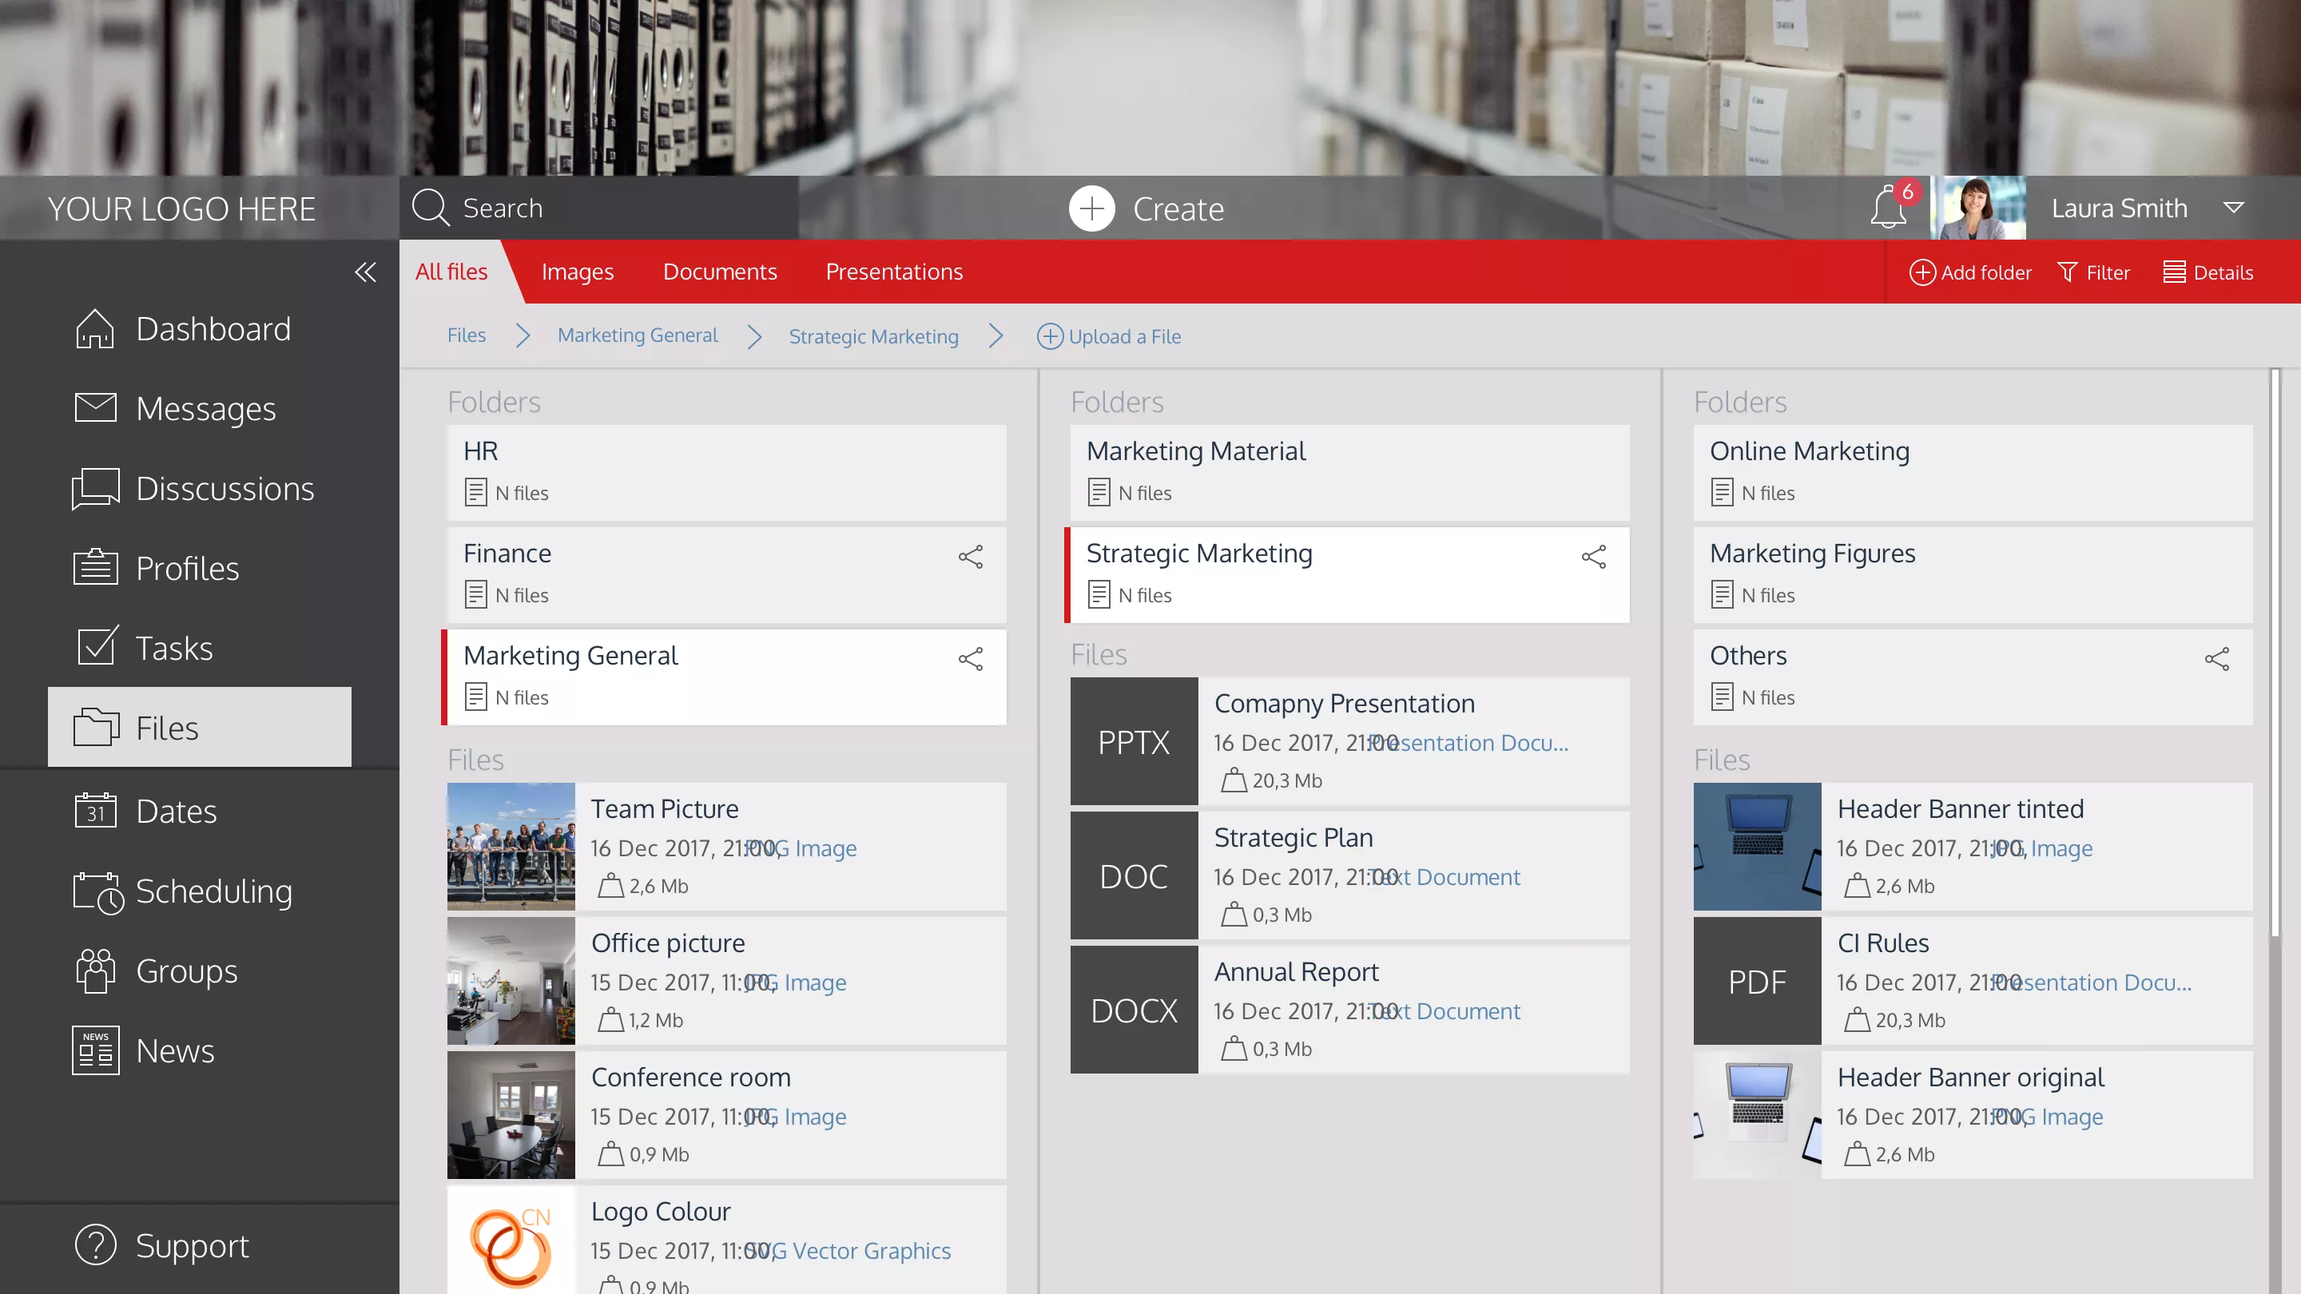
Task: Click the notification bell icon
Action: pyautogui.click(x=1890, y=208)
